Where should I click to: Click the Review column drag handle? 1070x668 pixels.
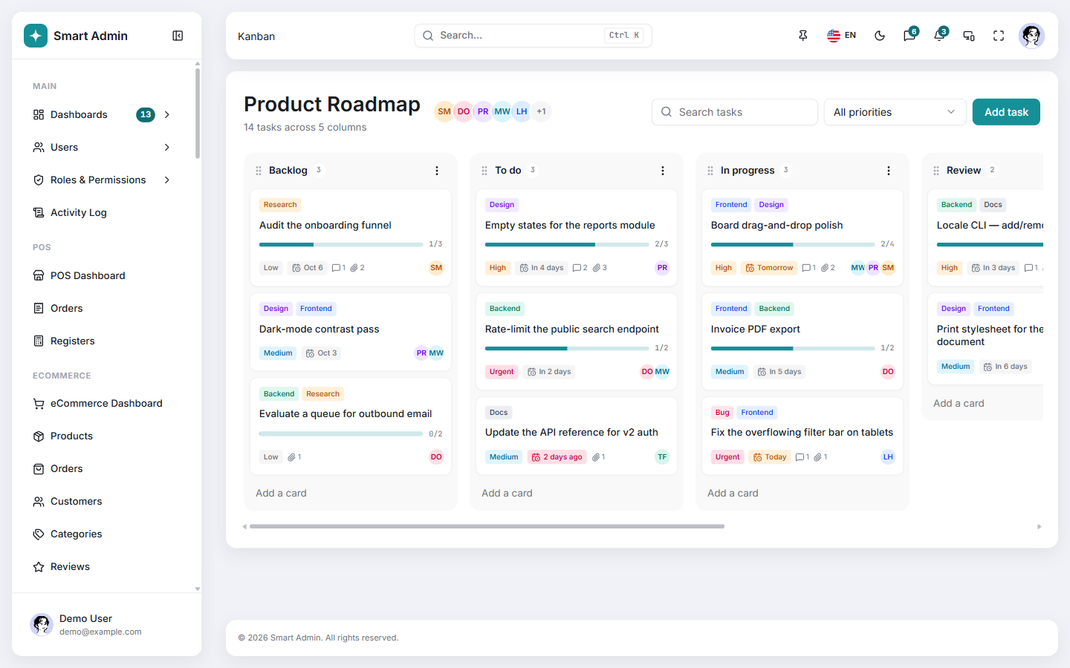pos(936,171)
